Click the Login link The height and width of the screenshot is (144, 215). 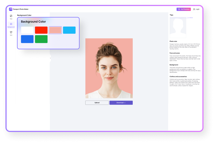coord(197,9)
